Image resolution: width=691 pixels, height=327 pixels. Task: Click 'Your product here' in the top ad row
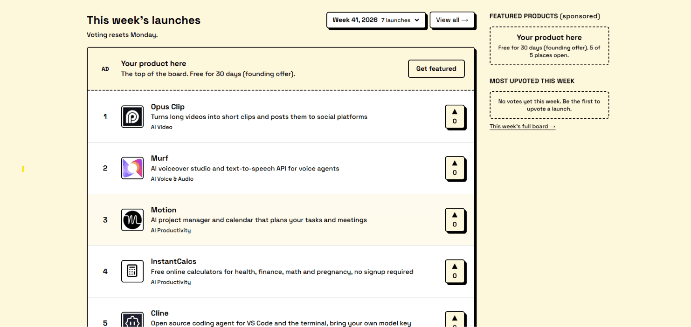(153, 63)
